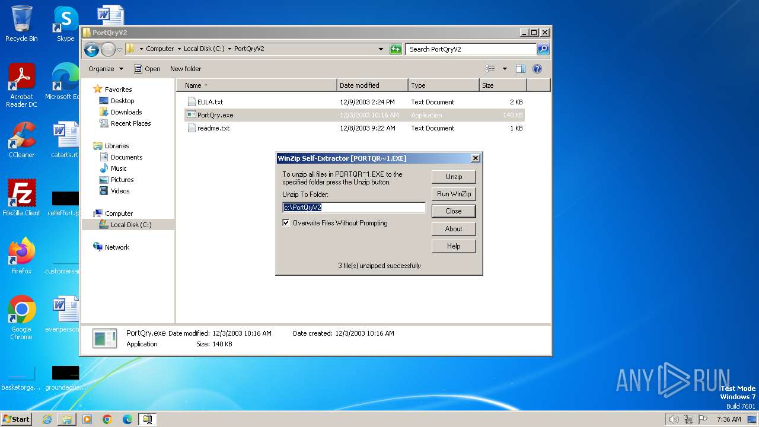Open Firefox desktop icon
Image resolution: width=759 pixels, height=427 pixels.
[21, 256]
